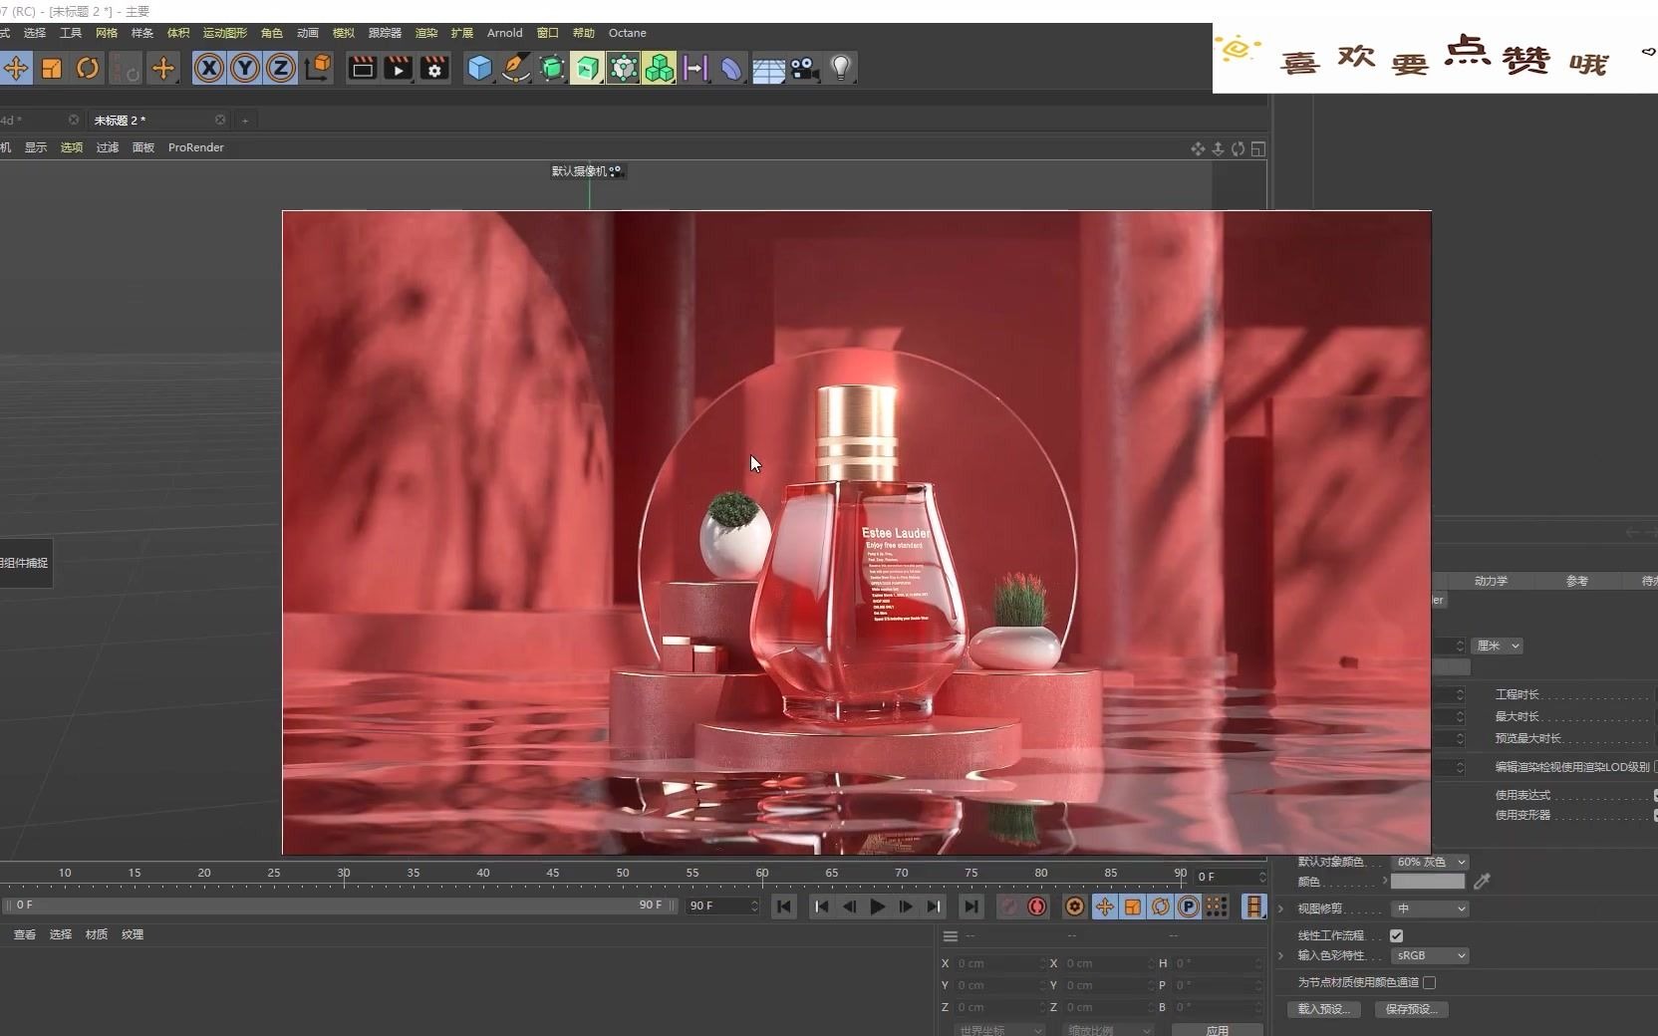Click frame 60 on the timeline ruler

point(762,874)
